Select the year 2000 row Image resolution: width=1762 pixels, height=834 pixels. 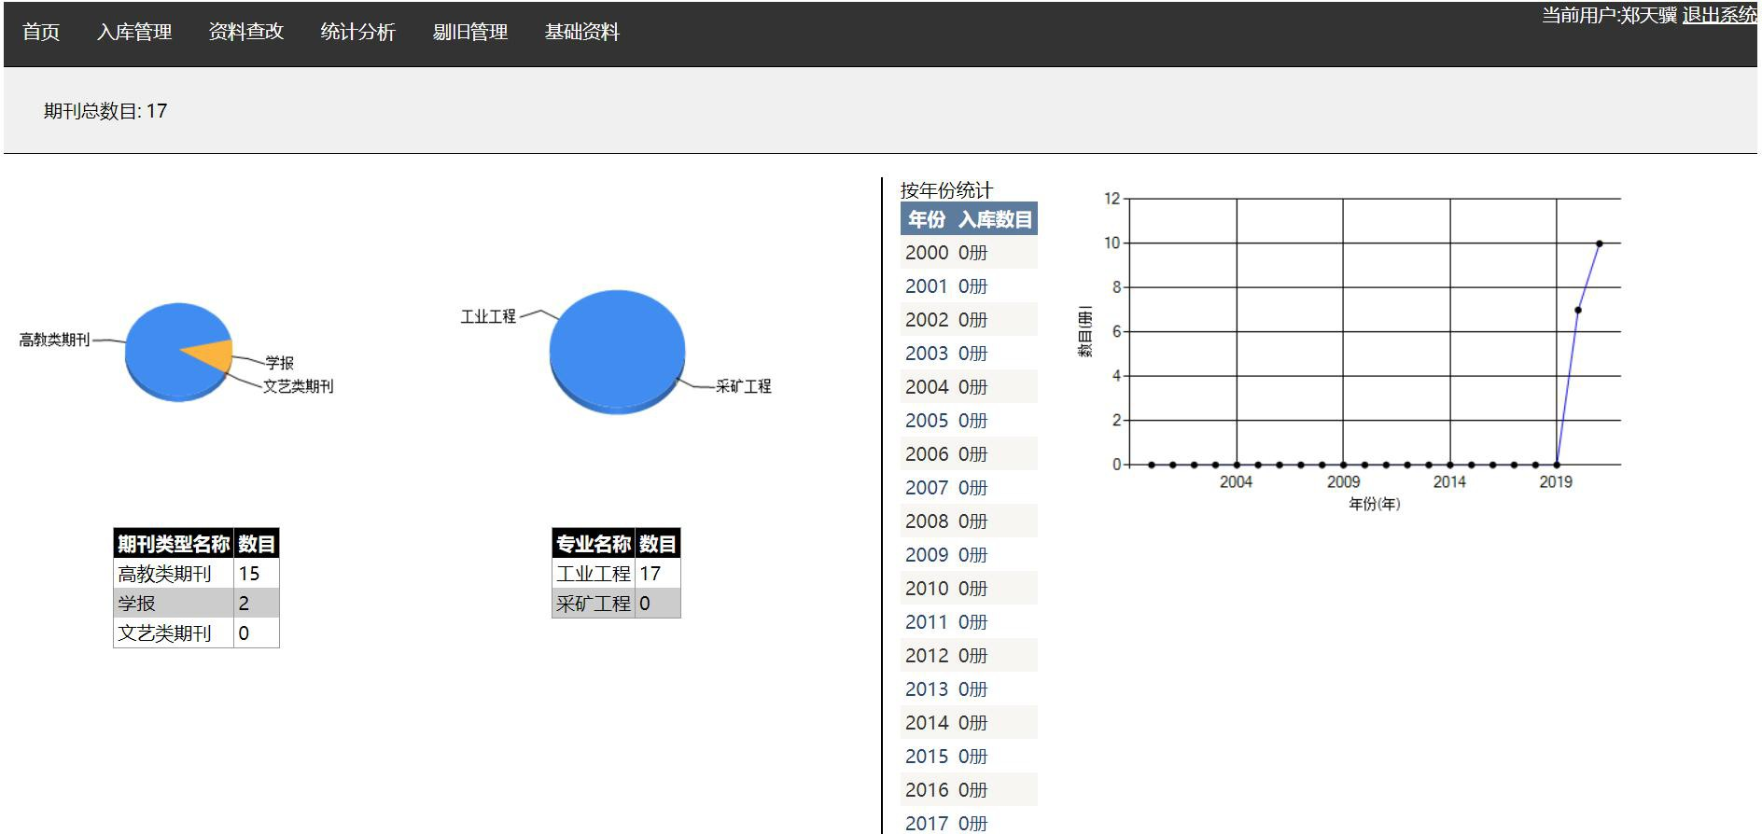pos(969,253)
